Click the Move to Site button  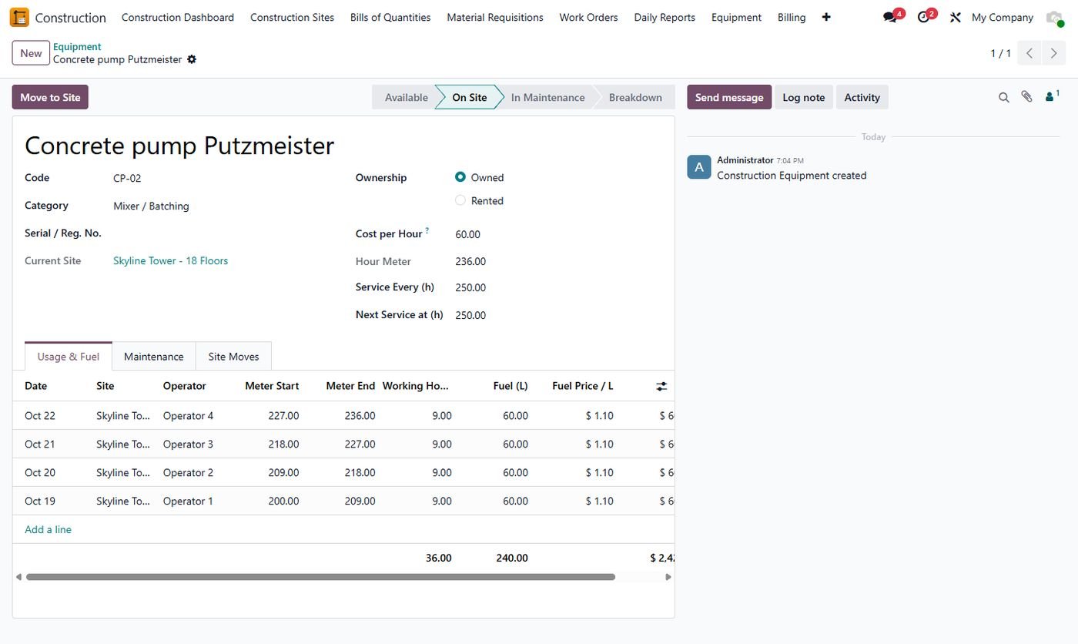pos(50,97)
